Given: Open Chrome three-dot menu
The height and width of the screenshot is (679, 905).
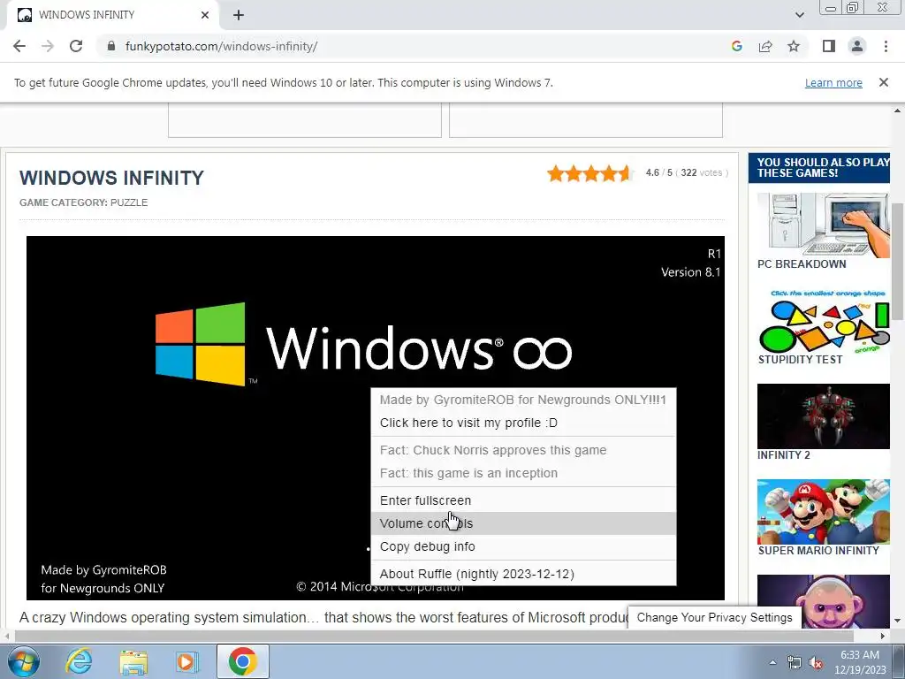Looking at the screenshot, I should click(x=886, y=46).
